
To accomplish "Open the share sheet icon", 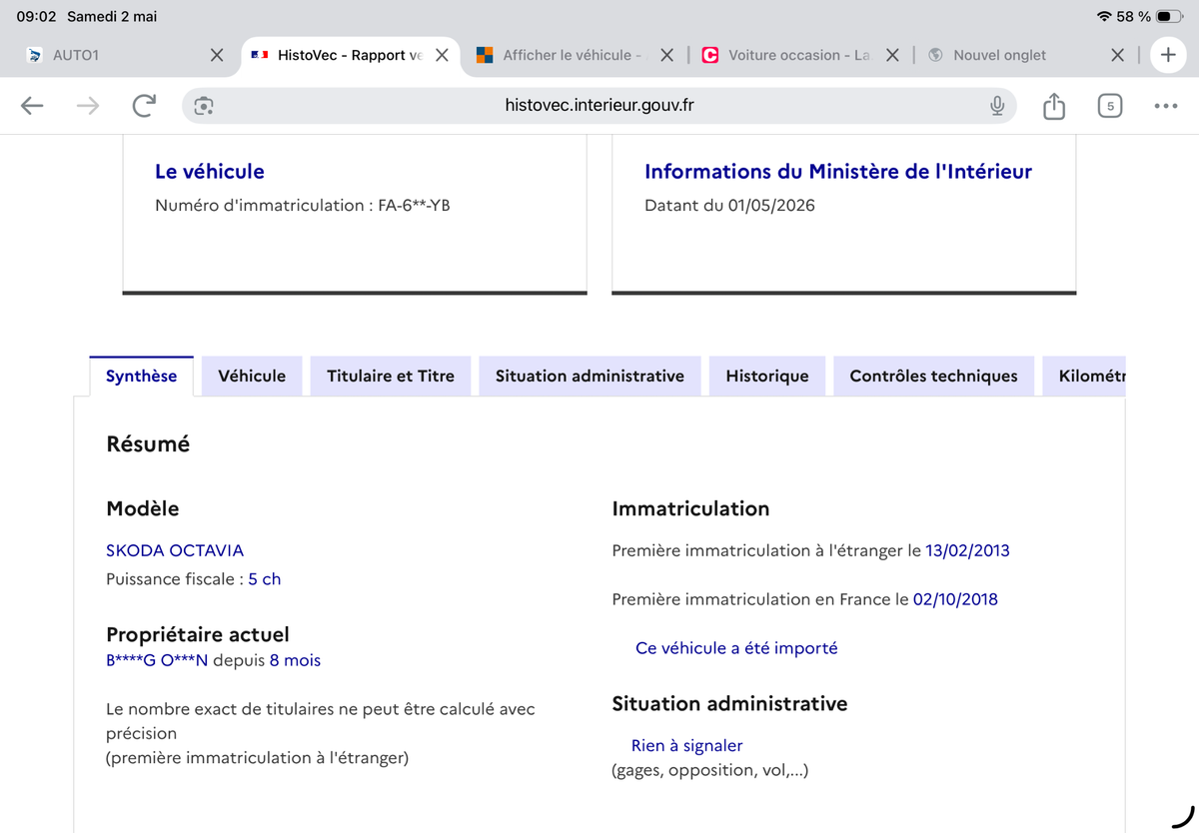I will (1054, 106).
